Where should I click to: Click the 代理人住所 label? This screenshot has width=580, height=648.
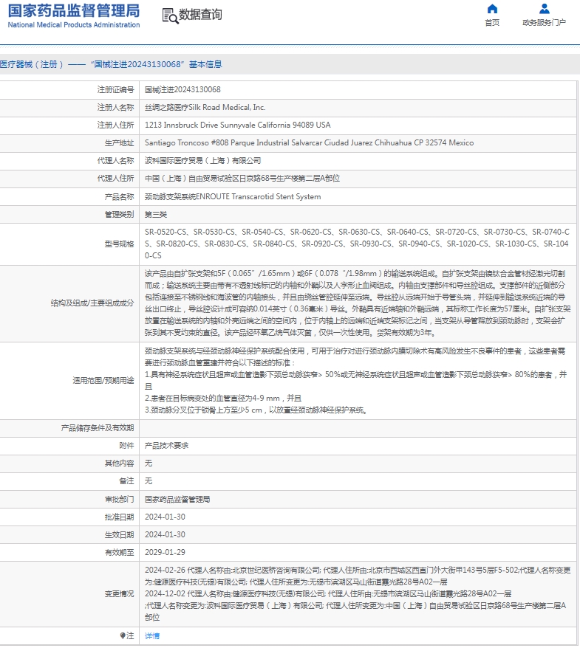coord(115,179)
